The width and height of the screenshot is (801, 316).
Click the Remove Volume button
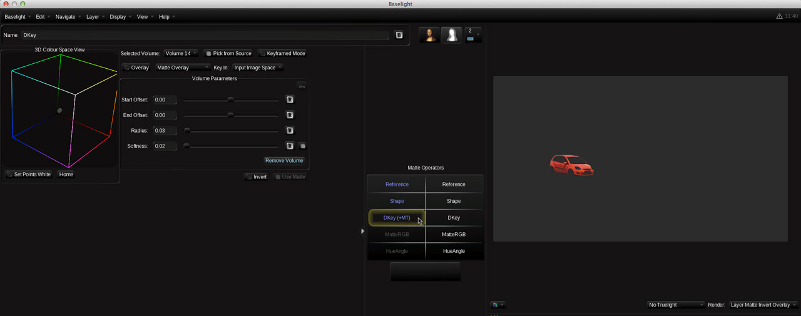[284, 161]
